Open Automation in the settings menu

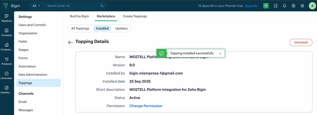point(27,66)
